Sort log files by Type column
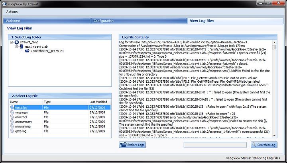This screenshot has height=163, width=287. click(x=65, y=102)
